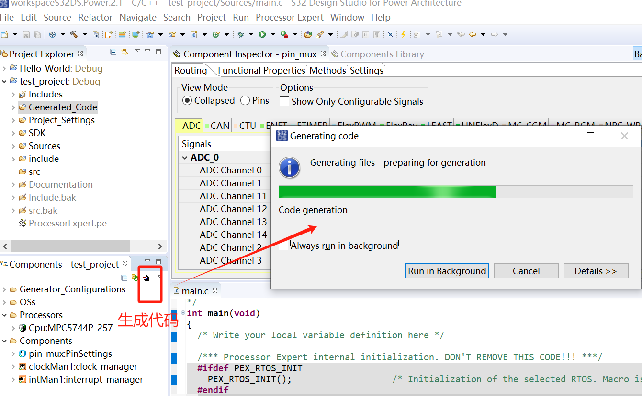Select the Settings tab in Component Inspector

click(367, 70)
